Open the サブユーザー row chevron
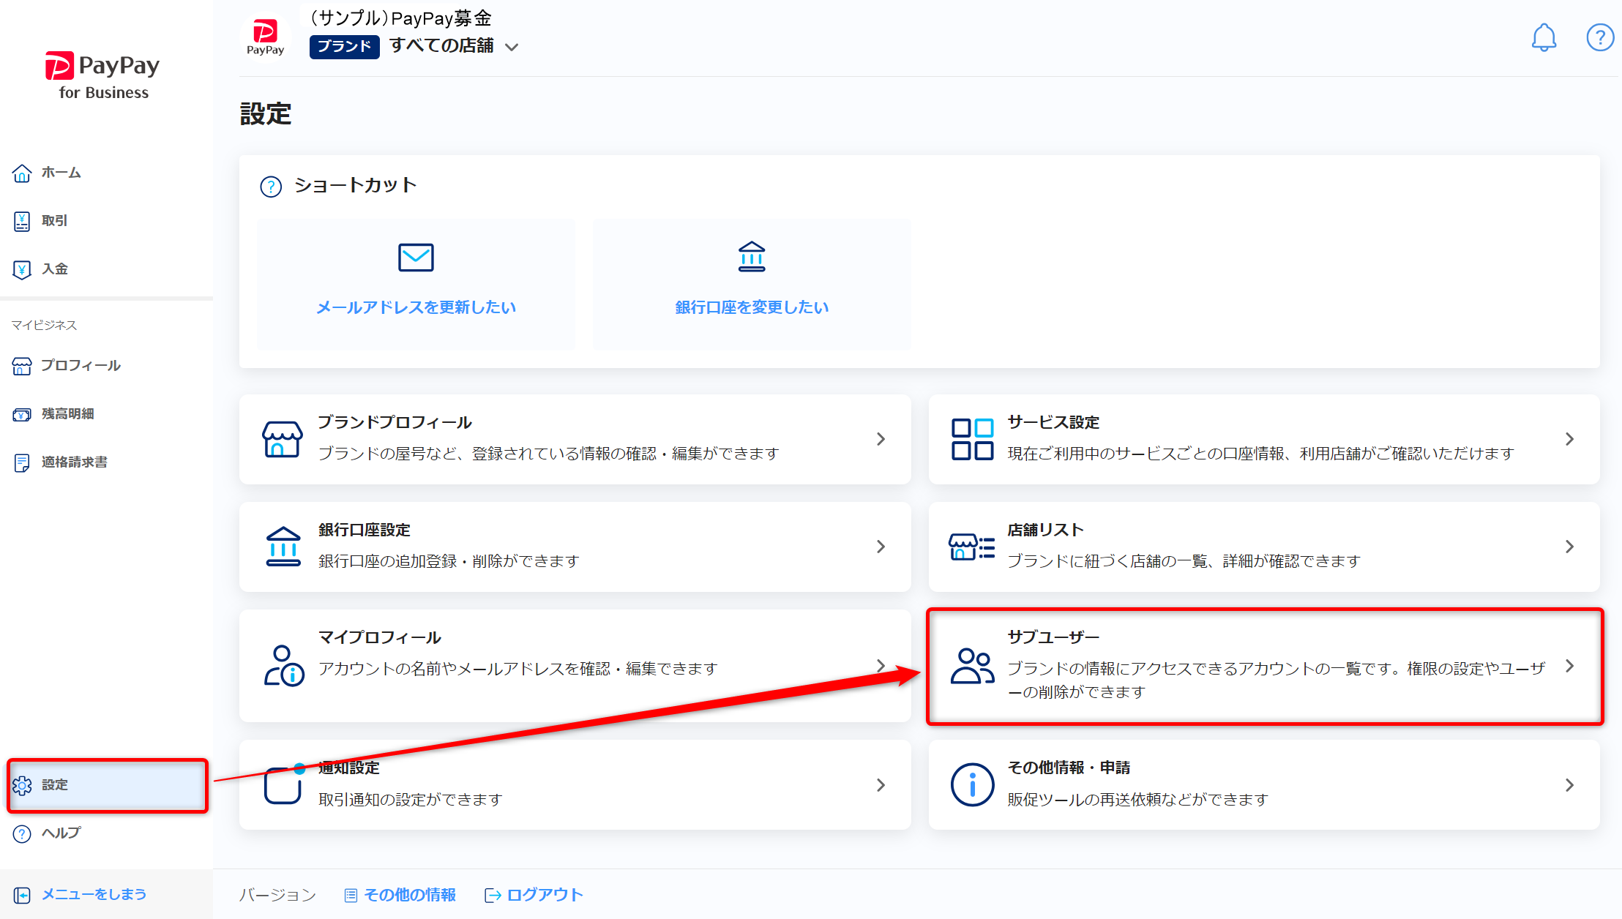The image size is (1622, 919). coord(1569,666)
